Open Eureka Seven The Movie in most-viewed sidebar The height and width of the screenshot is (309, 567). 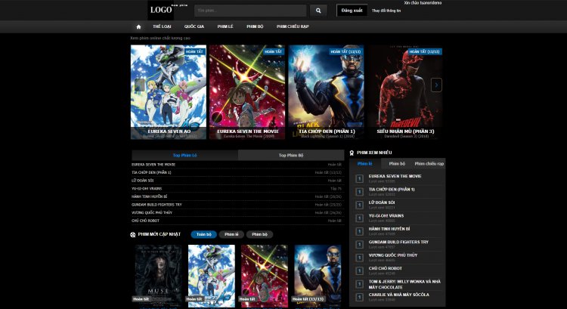pos(395,176)
